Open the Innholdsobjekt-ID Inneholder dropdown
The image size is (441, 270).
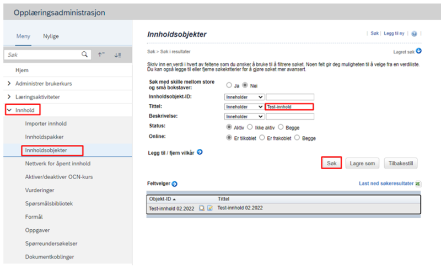(244, 97)
